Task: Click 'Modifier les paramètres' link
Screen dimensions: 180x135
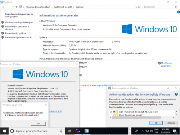Action: click(166, 64)
